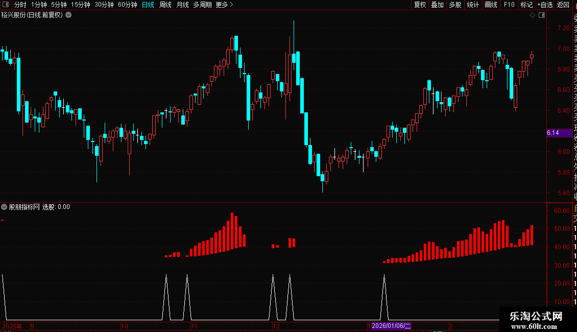Click the 股朋指标网 indicator name
The image size is (577, 332).
(x=25, y=207)
